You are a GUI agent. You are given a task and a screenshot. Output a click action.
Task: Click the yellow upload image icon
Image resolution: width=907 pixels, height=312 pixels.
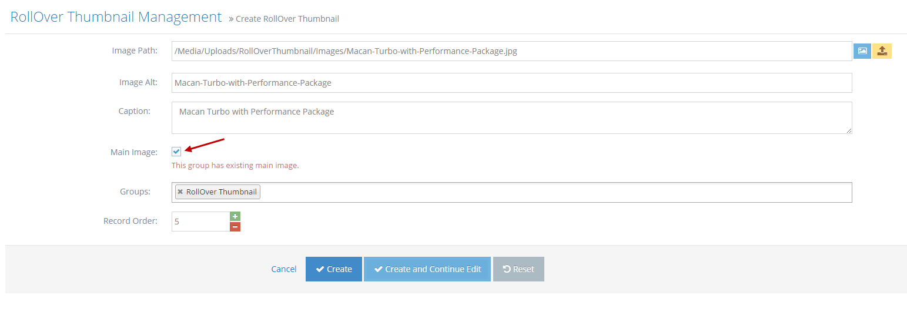pos(882,51)
